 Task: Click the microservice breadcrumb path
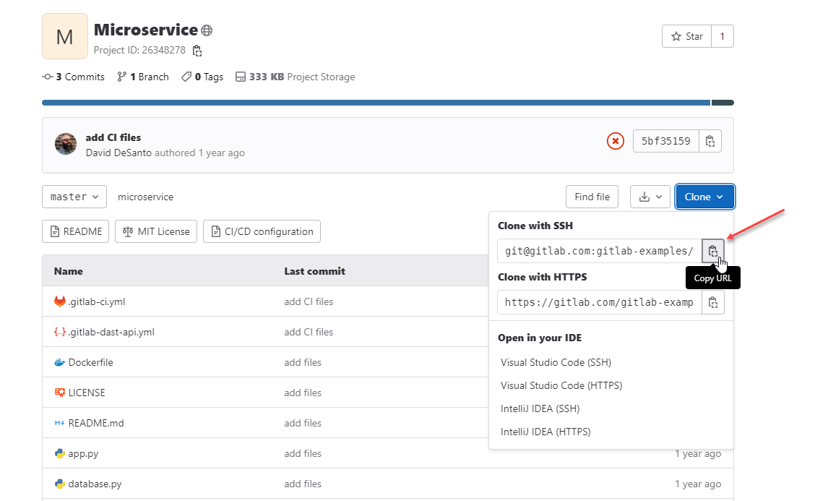pos(146,197)
